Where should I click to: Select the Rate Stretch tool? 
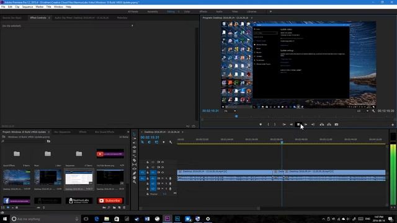[x=135, y=151]
